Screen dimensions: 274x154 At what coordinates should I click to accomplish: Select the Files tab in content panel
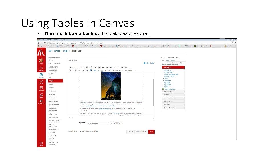(x=168, y=60)
